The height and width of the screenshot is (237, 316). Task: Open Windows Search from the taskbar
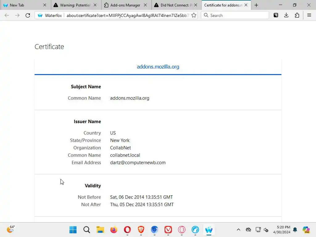coord(87,230)
